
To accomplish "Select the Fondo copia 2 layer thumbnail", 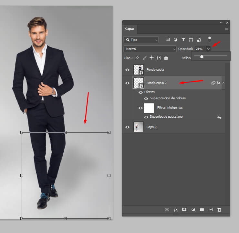I will click(139, 83).
